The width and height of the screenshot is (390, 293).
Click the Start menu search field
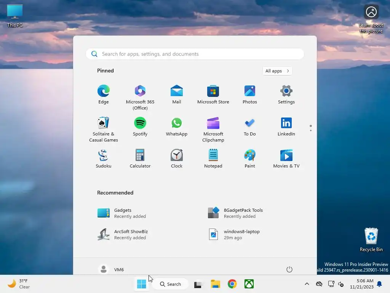[x=195, y=54]
